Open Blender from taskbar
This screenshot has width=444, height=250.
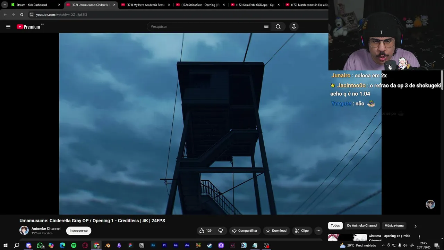click(x=108, y=245)
